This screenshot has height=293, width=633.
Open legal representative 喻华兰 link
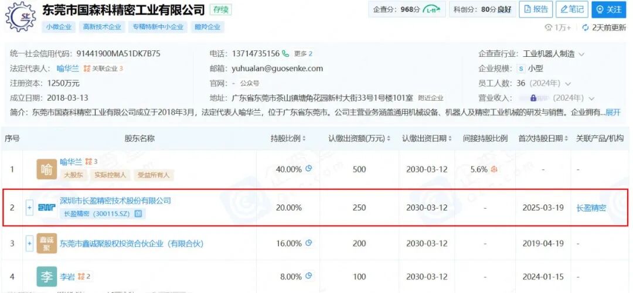click(x=69, y=69)
